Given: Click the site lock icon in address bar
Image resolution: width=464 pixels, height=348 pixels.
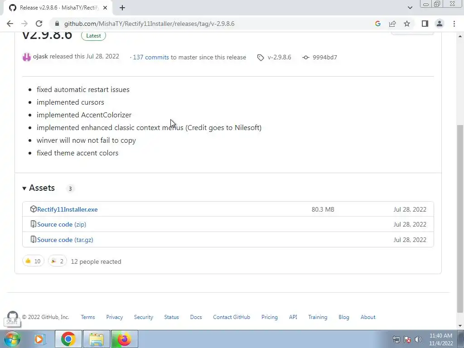Looking at the screenshot, I should coord(57,24).
